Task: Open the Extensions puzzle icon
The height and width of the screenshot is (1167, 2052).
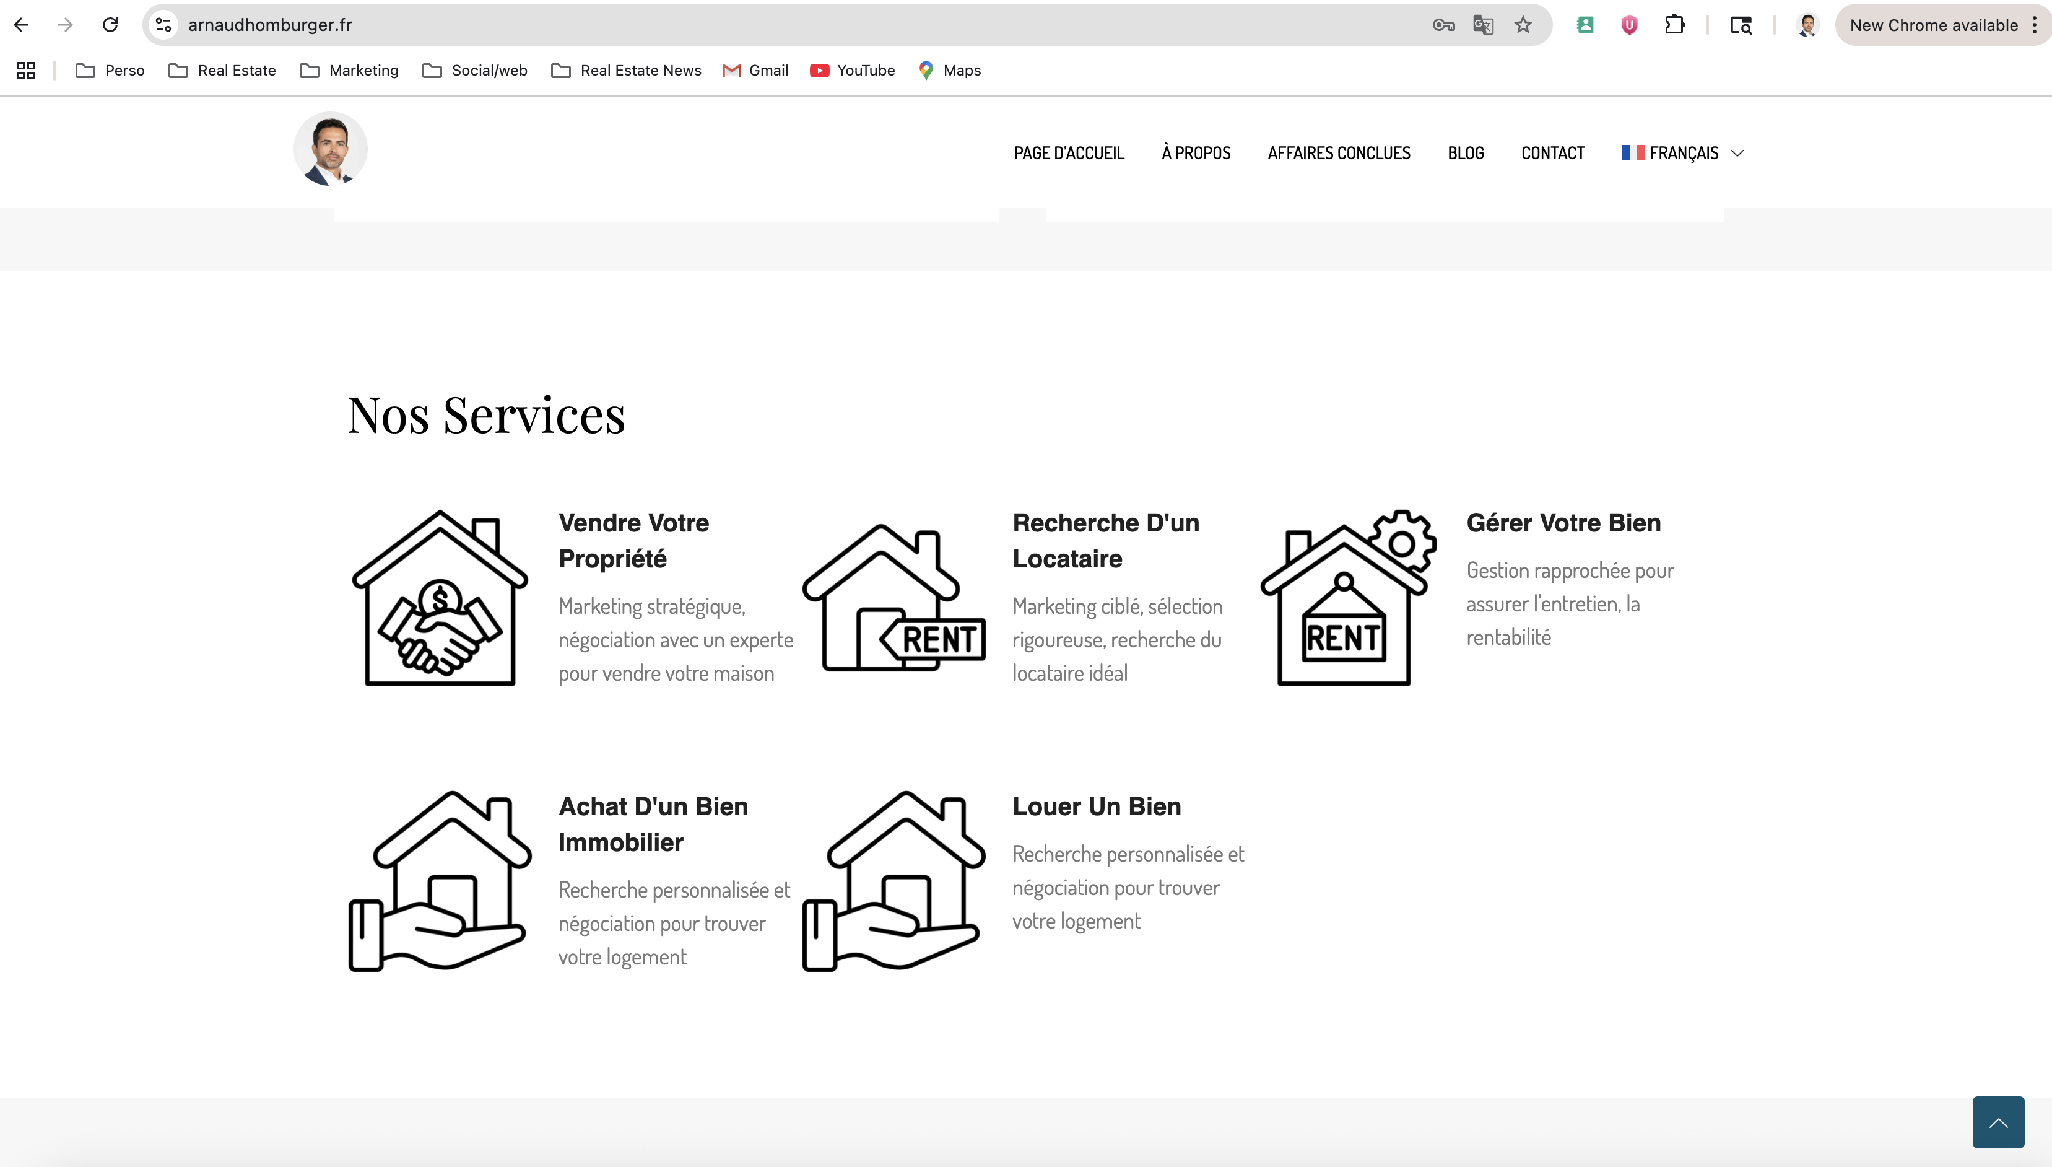Action: [1675, 25]
